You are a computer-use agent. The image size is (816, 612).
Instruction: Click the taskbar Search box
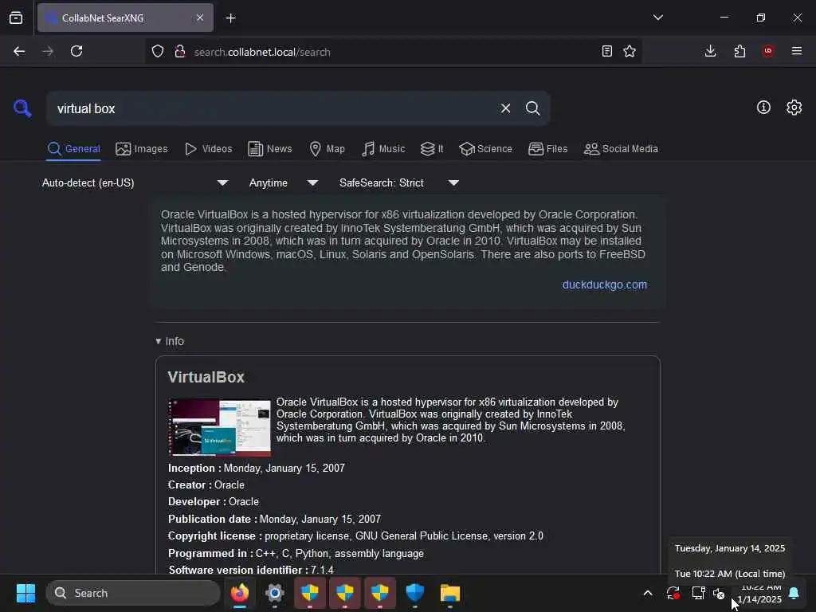[133, 593]
